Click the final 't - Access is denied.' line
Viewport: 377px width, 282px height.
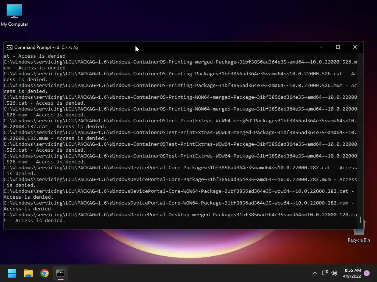[34, 221]
